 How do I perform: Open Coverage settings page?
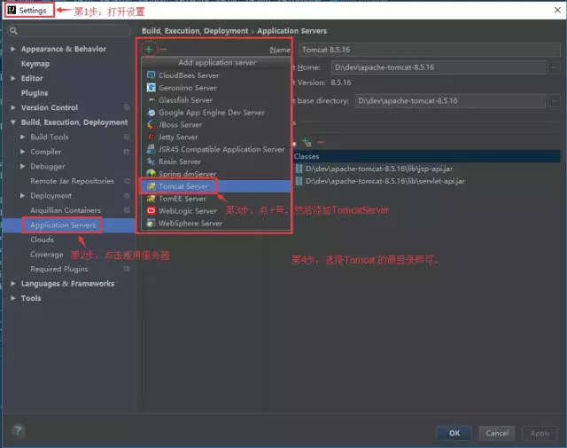[x=47, y=255]
